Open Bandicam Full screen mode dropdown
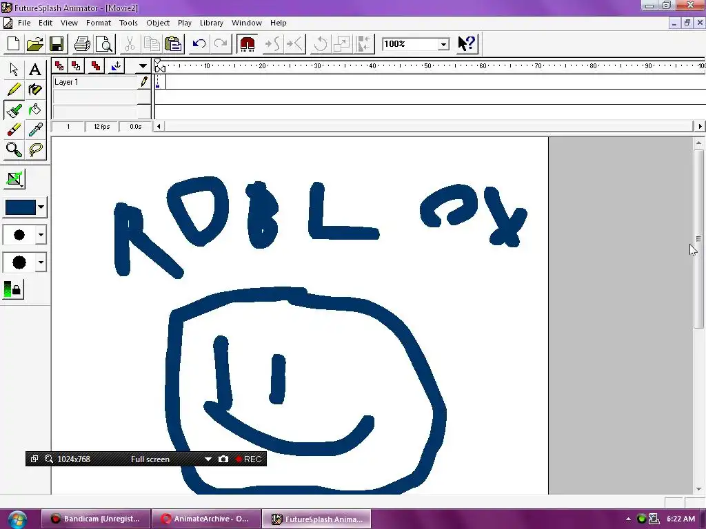This screenshot has width=706, height=529. [208, 459]
